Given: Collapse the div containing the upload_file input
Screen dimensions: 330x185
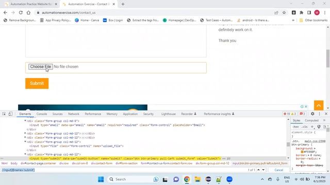Looking at the screenshot, I should click(25, 142).
